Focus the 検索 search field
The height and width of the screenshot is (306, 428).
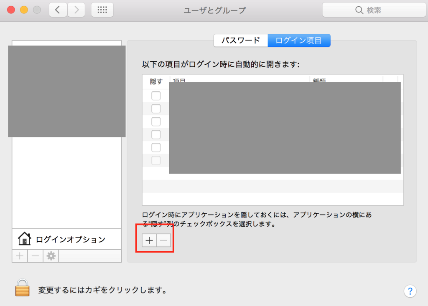tap(374, 10)
